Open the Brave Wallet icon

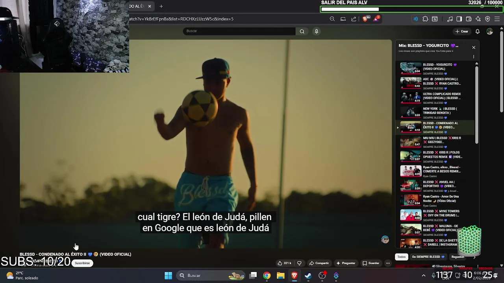469,19
